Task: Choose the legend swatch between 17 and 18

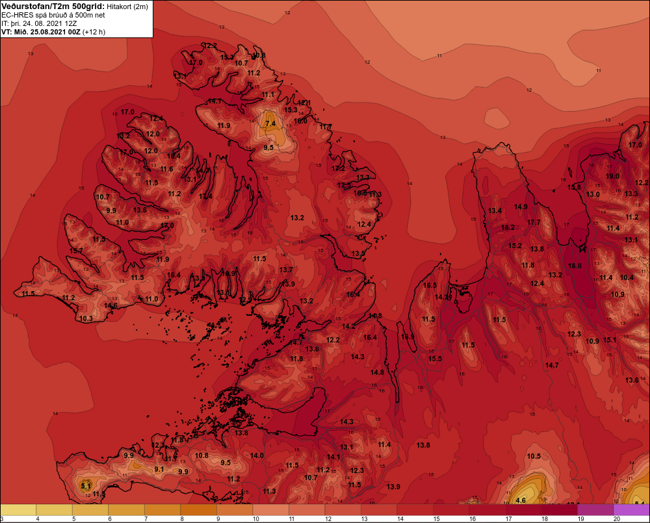Action: (523, 510)
